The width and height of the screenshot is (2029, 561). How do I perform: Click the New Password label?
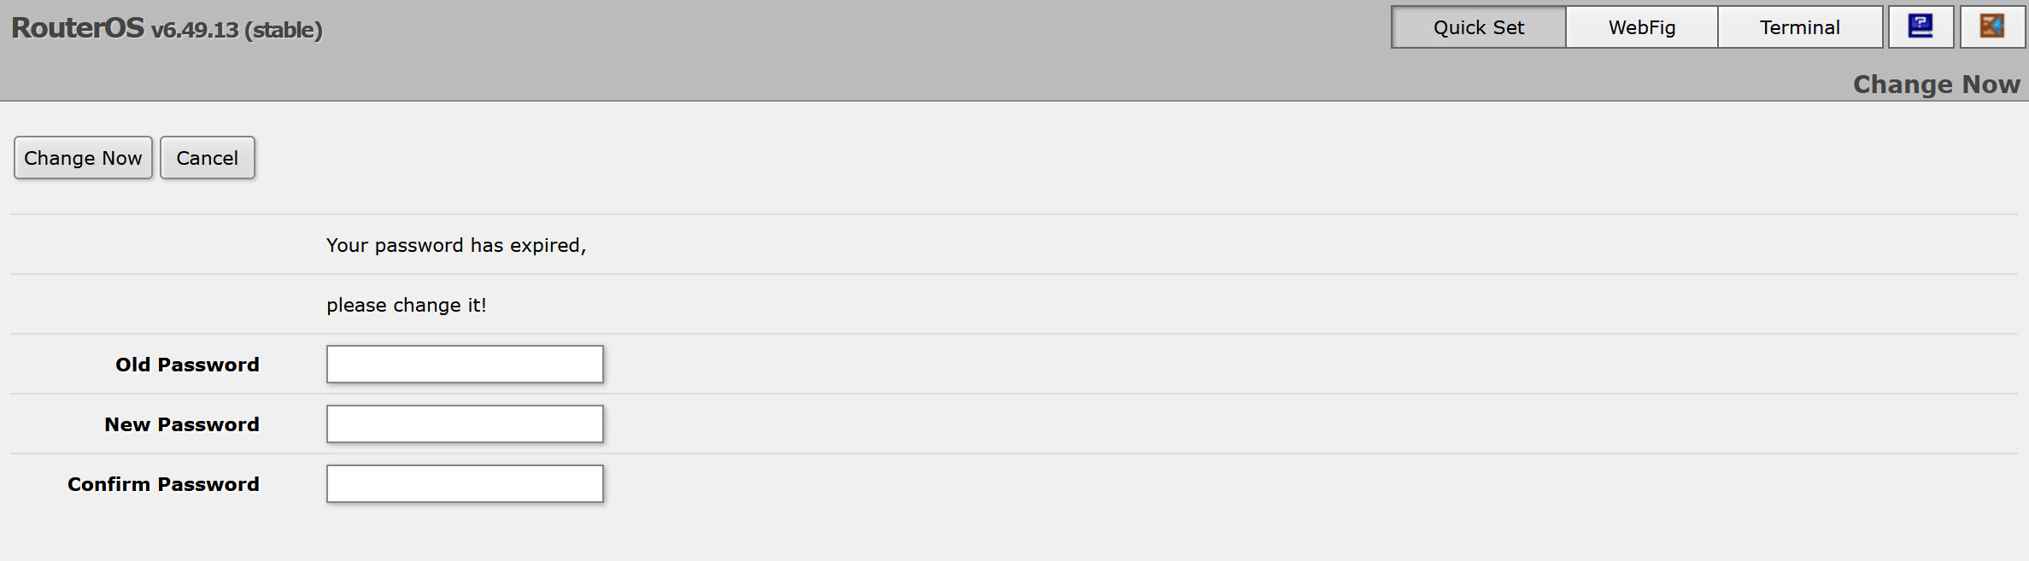click(x=181, y=424)
